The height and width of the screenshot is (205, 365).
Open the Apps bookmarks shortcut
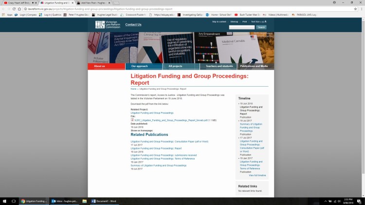tap(7, 15)
